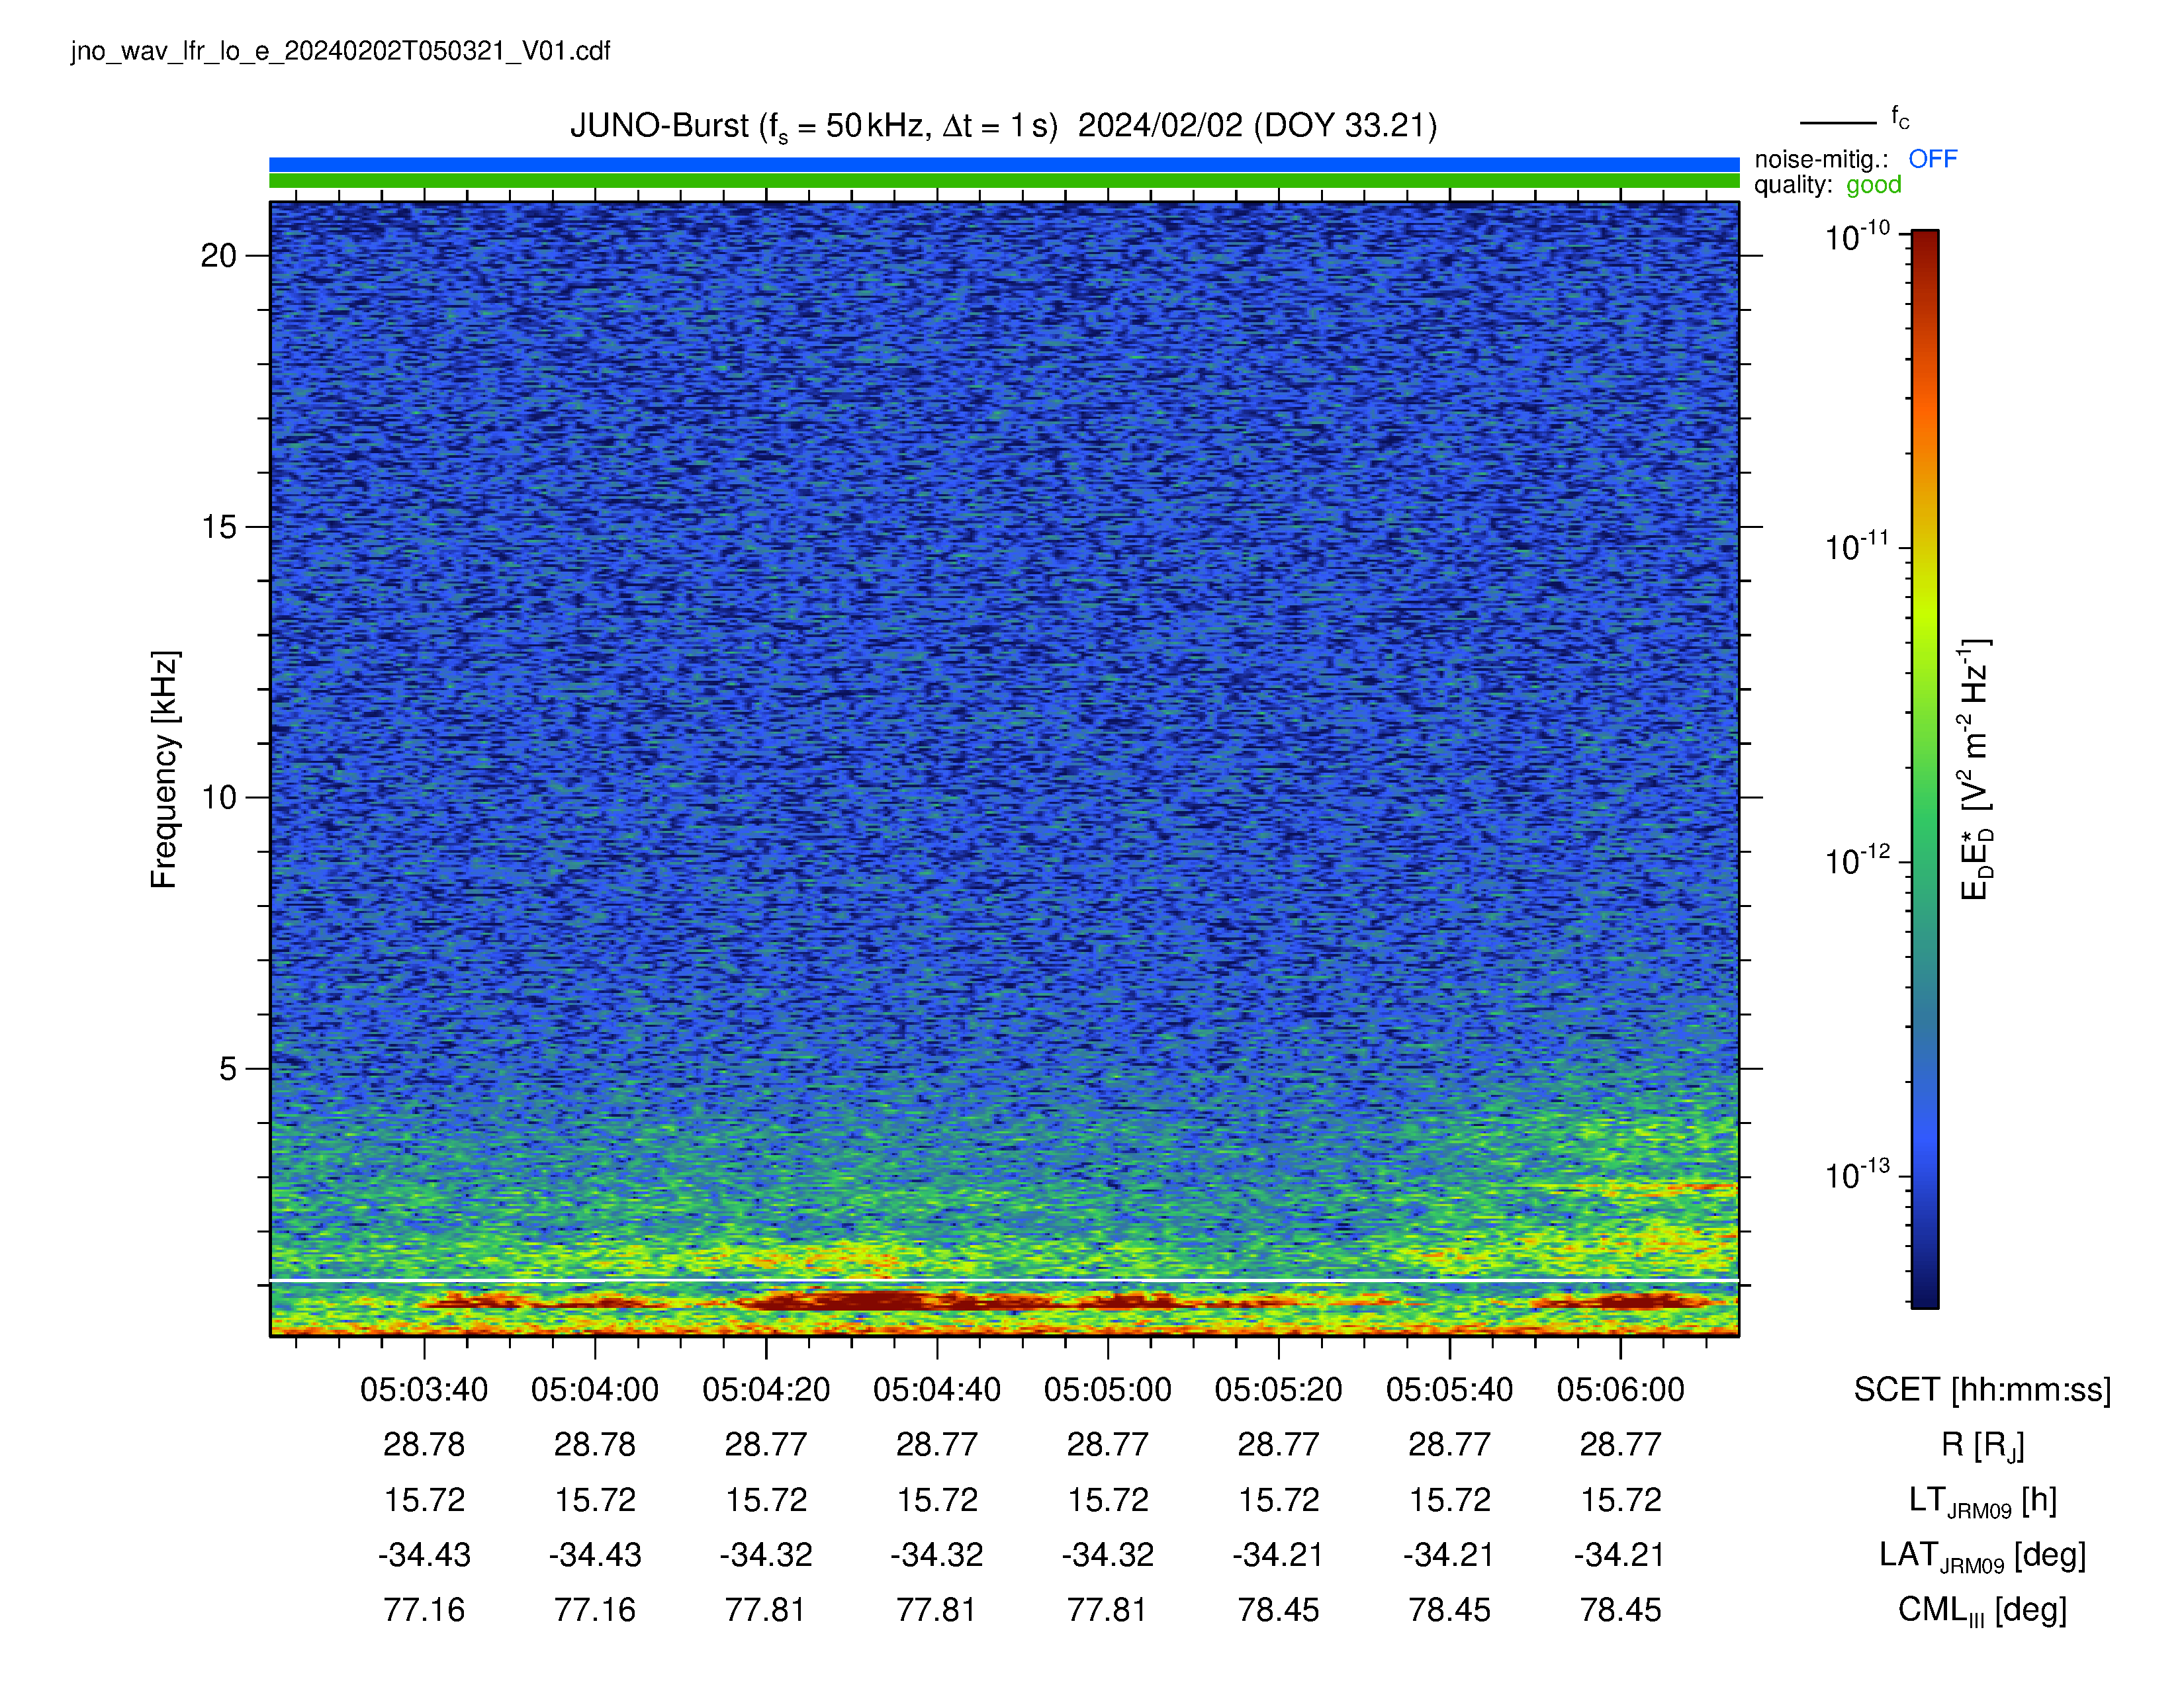This screenshot has height=1687, width=2184.
Task: Click the Frequency [kHz] axis title
Action: (164, 769)
